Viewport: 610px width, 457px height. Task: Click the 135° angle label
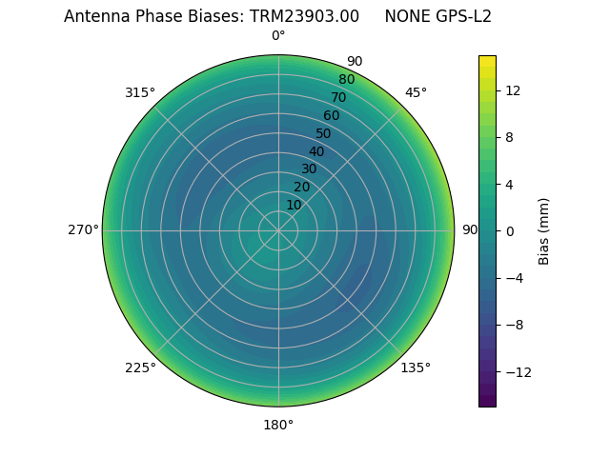[x=416, y=368]
